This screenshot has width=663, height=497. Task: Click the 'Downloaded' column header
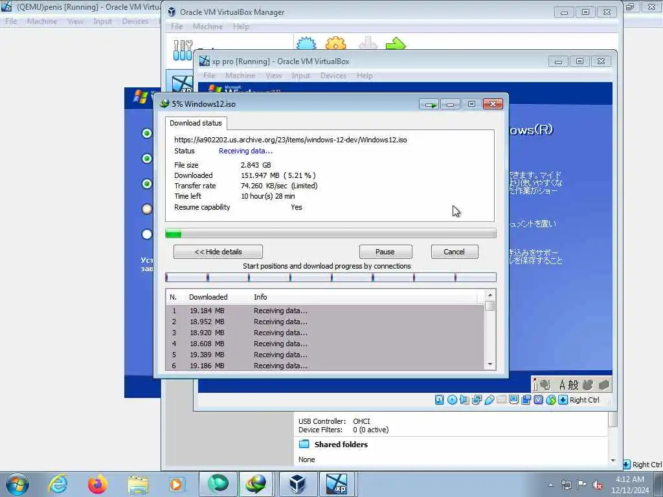[208, 297]
